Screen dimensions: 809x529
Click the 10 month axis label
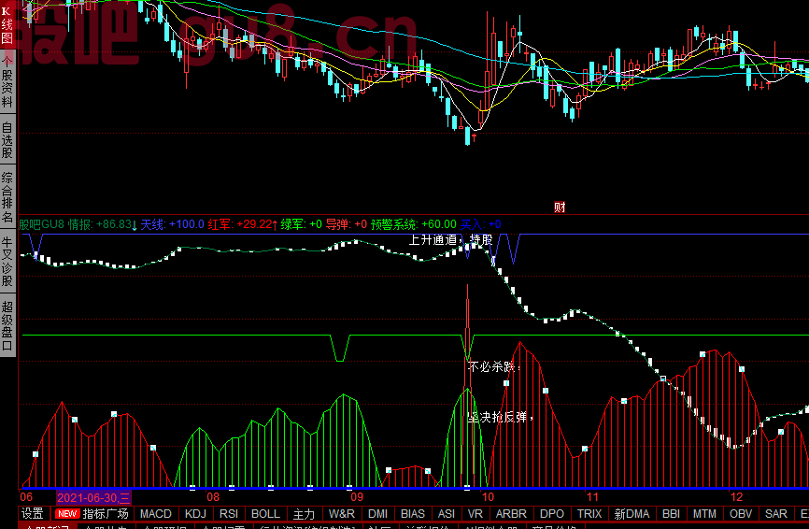tap(488, 497)
